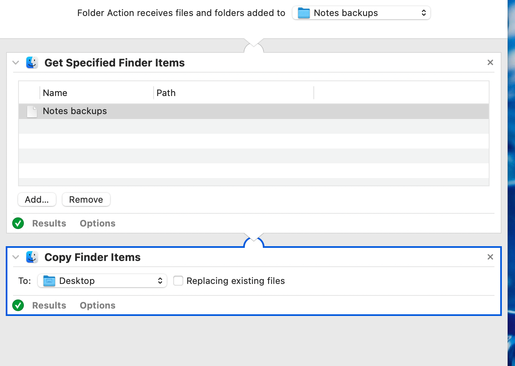
Task: Show Results for Get Specified Finder Items
Action: point(49,223)
